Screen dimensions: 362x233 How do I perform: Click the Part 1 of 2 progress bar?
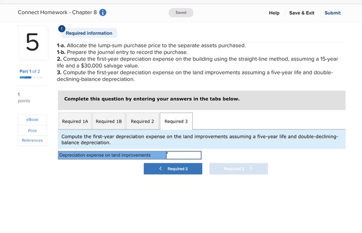click(x=31, y=78)
